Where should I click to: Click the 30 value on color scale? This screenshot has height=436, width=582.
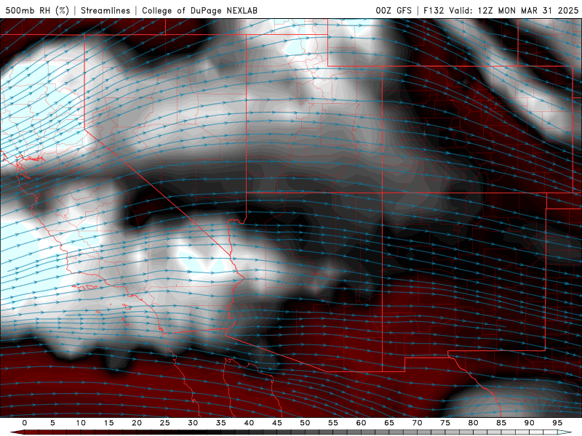(x=193, y=423)
